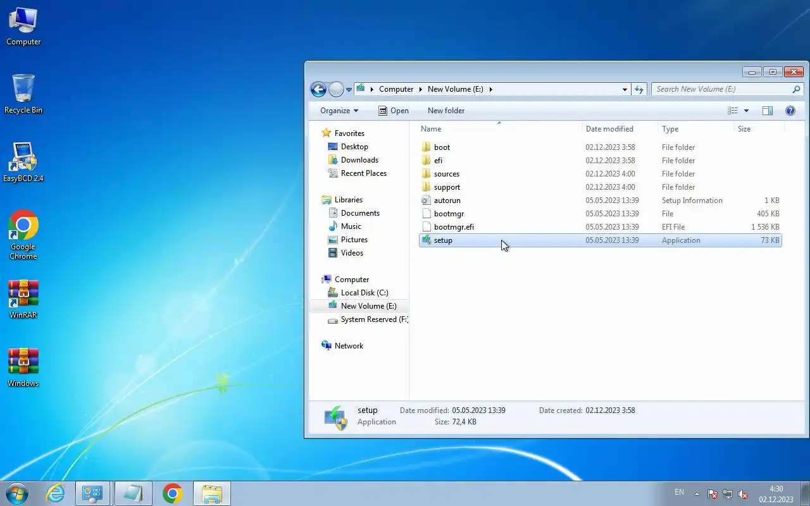Screen dimensions: 810x506
Task: Select the sources folder row
Action: tap(601, 174)
